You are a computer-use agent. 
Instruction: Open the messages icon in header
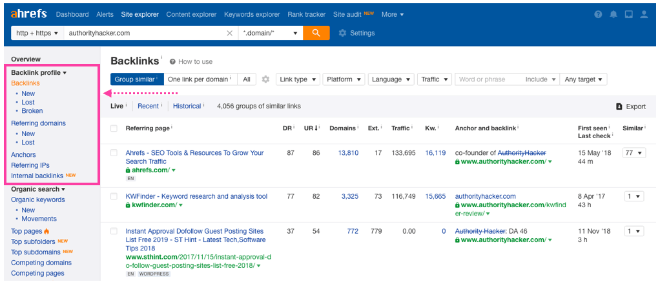(628, 14)
